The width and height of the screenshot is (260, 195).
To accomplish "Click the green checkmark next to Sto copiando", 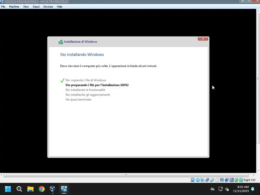I will 62,80.
